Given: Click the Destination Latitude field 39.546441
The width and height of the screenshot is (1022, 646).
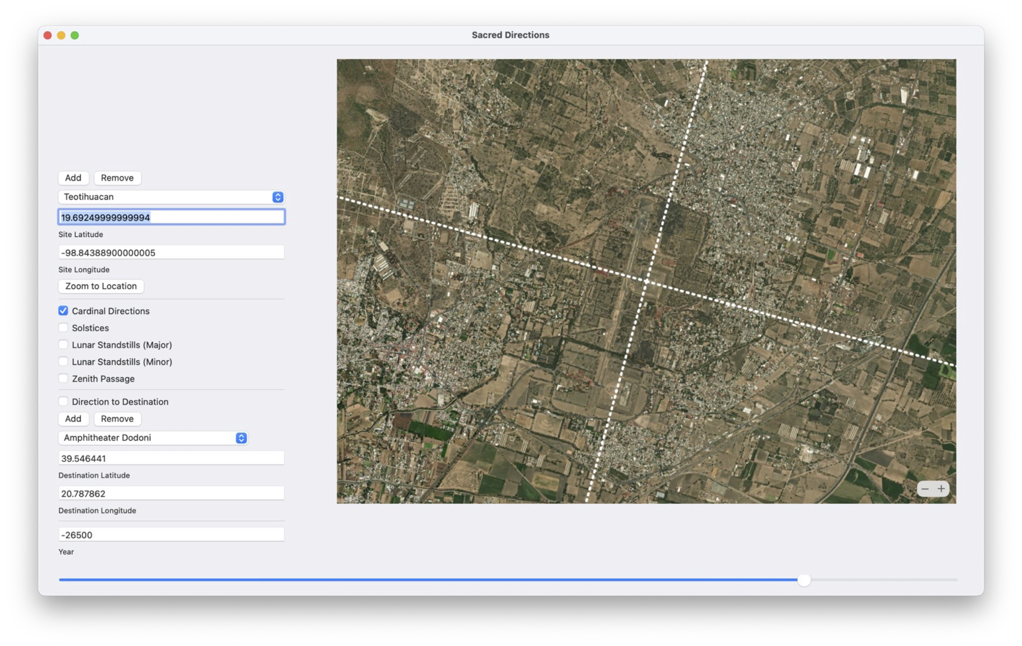Looking at the screenshot, I should pyautogui.click(x=171, y=458).
